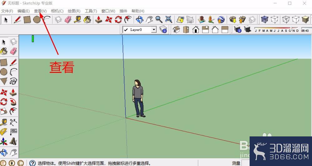Click the help question-mark icon in status bar
This screenshot has height=166, width=312.
pyautogui.click(x=32, y=163)
